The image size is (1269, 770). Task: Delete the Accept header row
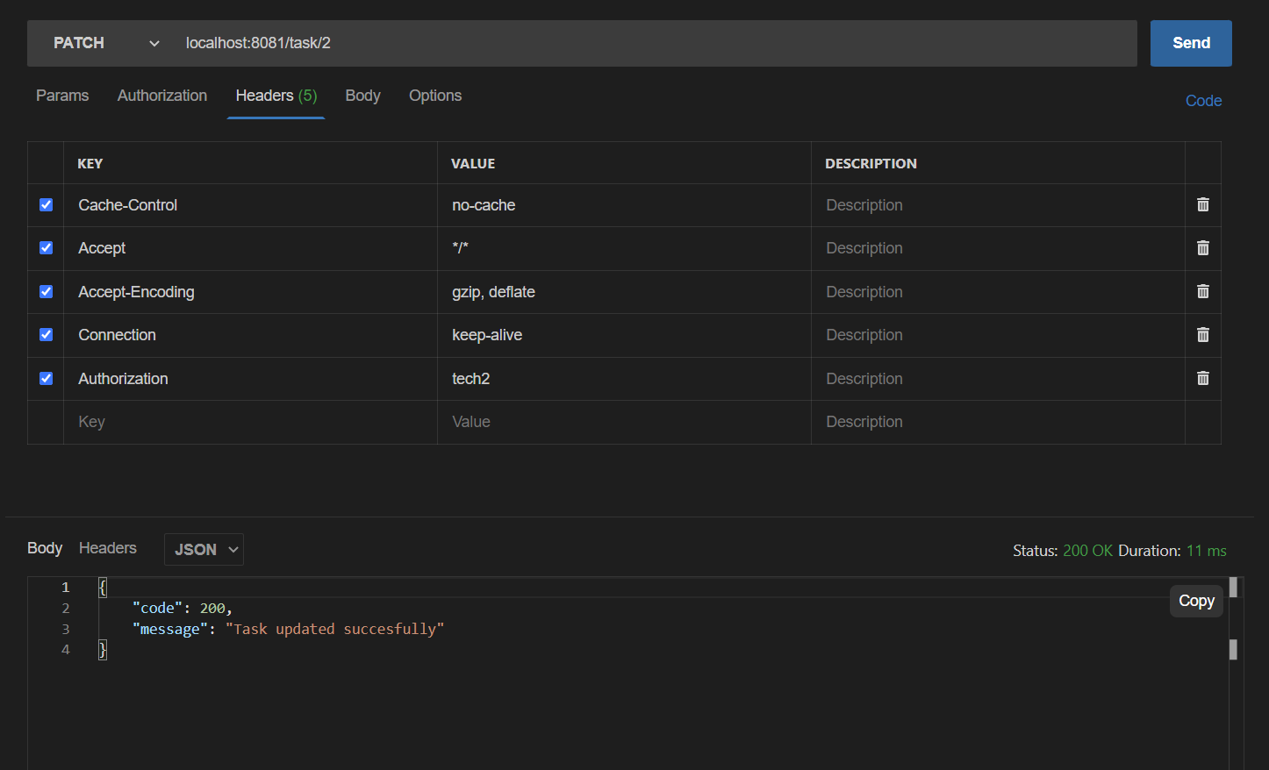tap(1202, 248)
